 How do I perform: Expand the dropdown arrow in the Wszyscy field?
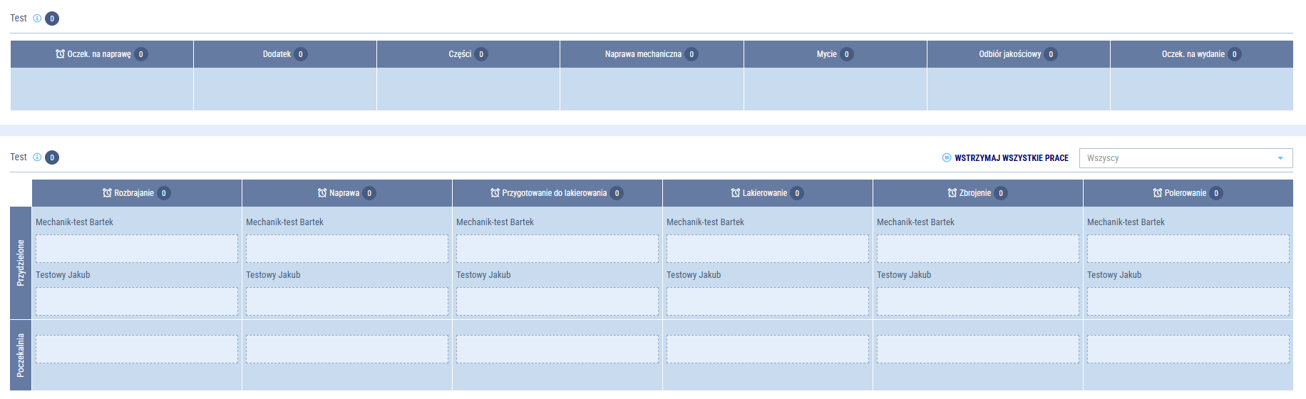[x=1280, y=158]
